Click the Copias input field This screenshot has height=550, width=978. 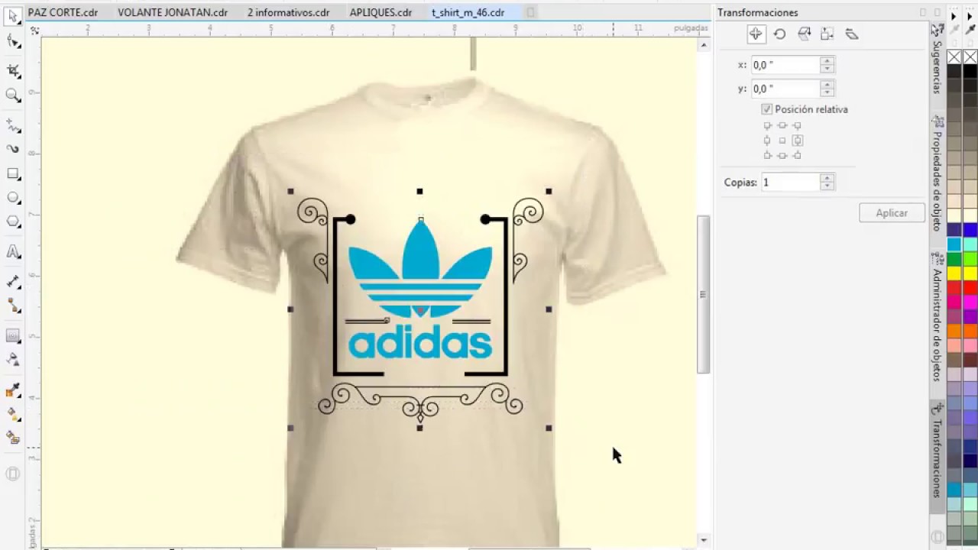point(790,182)
